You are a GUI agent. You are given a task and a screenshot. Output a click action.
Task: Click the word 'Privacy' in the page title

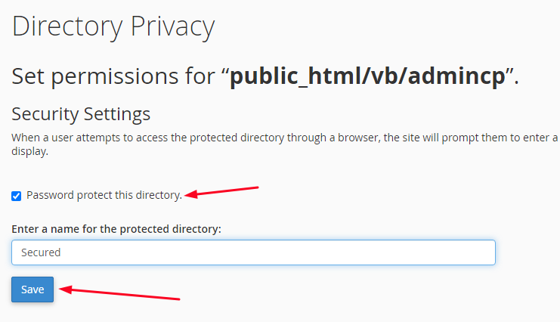point(173,26)
